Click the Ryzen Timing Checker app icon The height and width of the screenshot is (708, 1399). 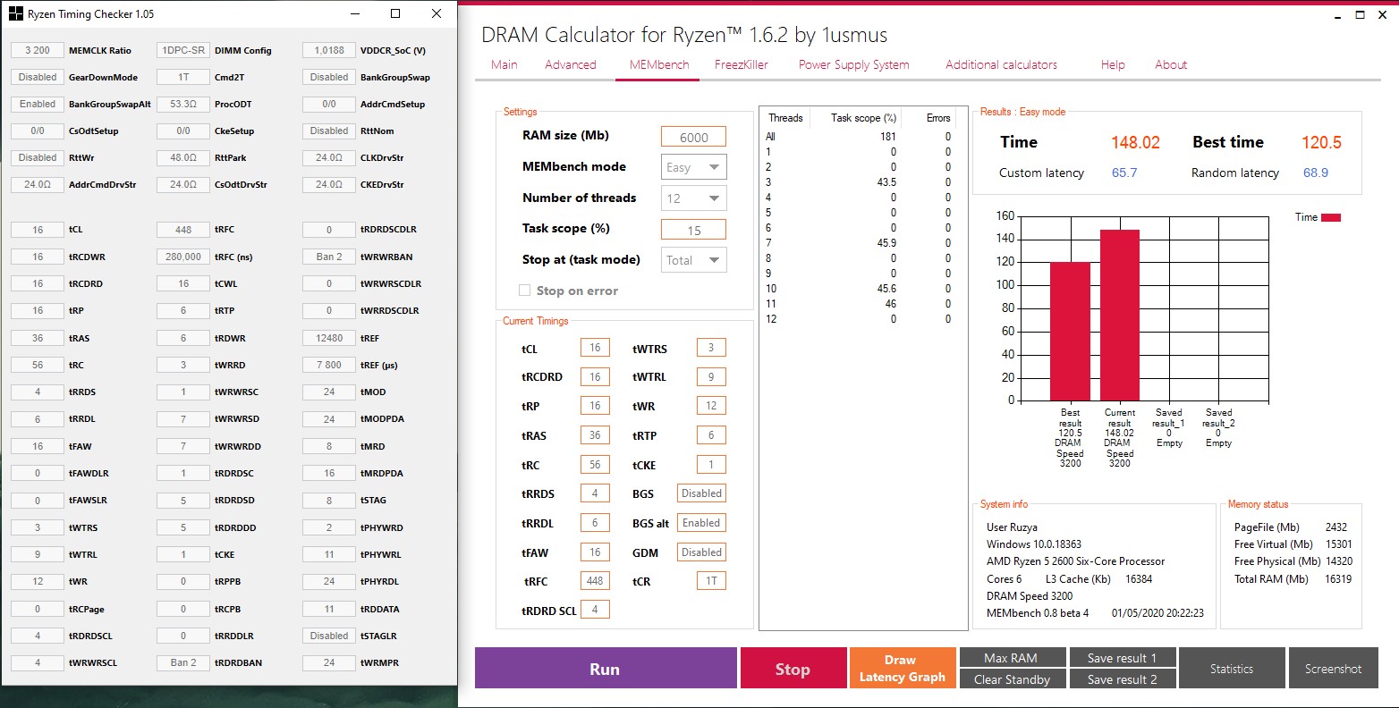click(15, 14)
